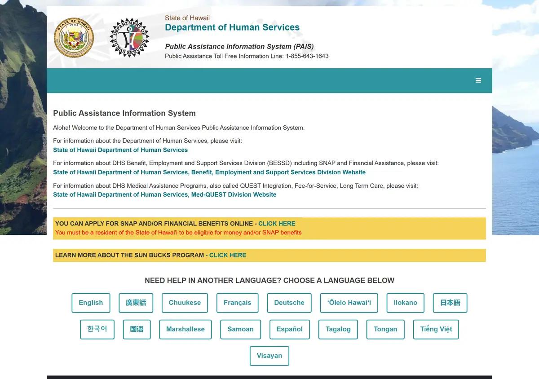This screenshot has height=379, width=539.
Task: Click HERE to apply for SNAP online
Action: point(277,224)
